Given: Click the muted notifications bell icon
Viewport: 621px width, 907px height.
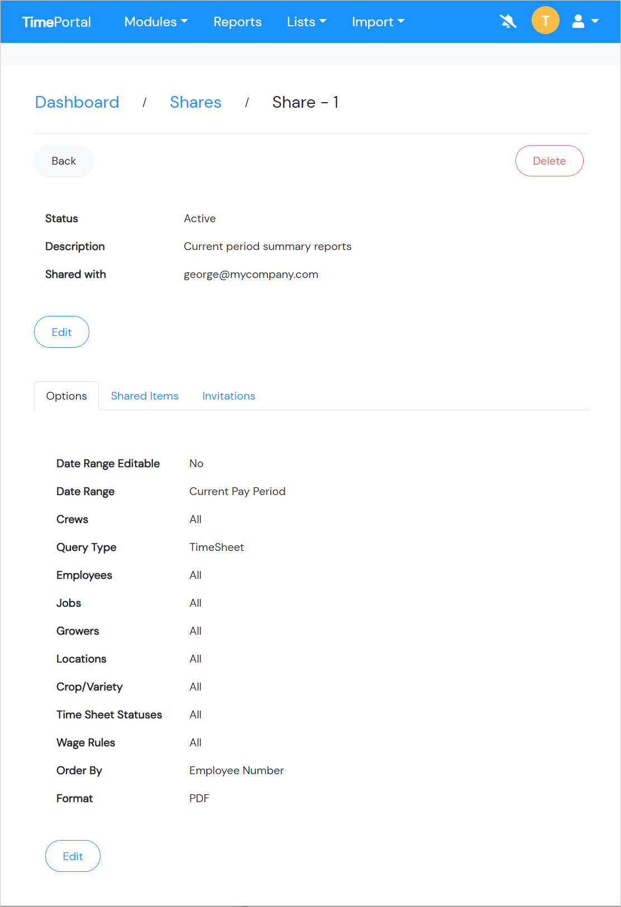Looking at the screenshot, I should pyautogui.click(x=508, y=22).
